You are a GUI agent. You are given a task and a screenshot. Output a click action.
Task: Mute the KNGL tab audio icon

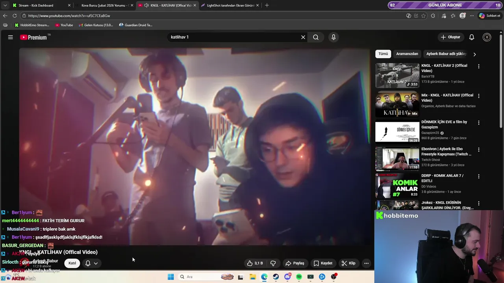click(146, 5)
